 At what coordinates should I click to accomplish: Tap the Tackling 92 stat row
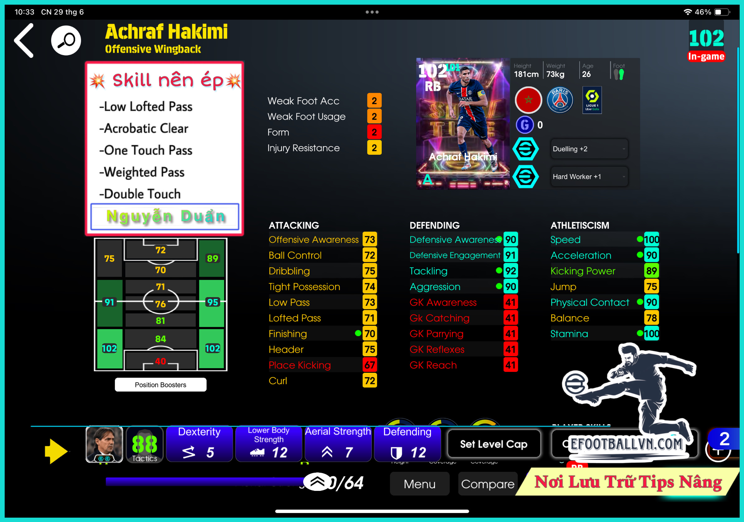(464, 271)
